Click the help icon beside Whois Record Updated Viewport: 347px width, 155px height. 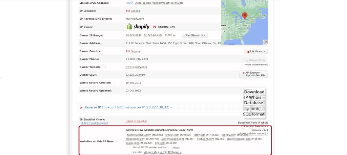[116, 91]
